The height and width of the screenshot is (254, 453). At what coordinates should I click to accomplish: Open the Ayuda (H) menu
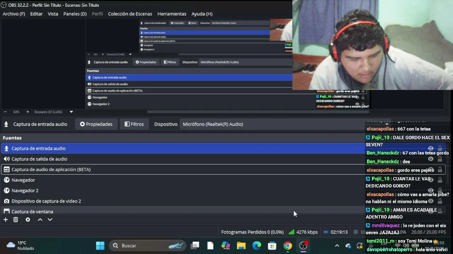[202, 14]
